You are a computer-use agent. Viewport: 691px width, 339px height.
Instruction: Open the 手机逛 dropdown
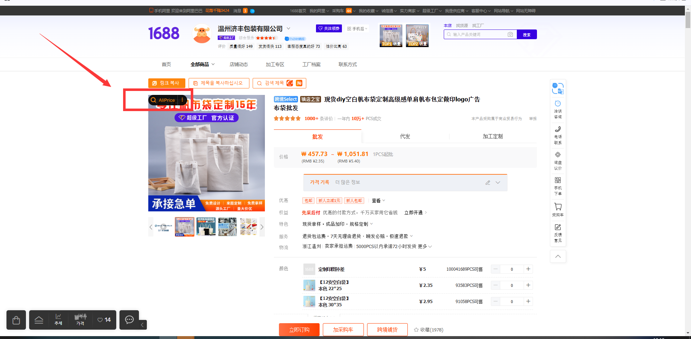click(x=357, y=29)
